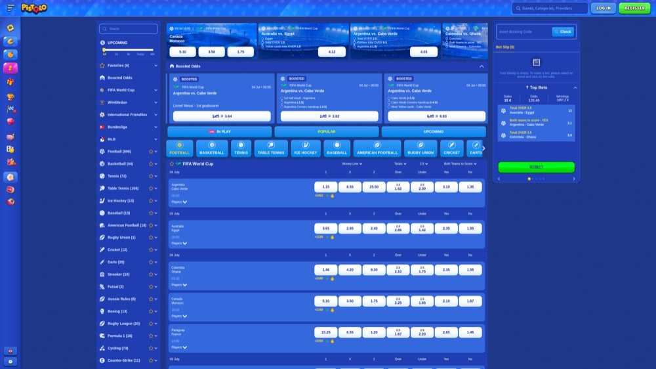Go to next Top Bets slide arrow
Viewport: 656px width, 369px height.
[x=573, y=179]
